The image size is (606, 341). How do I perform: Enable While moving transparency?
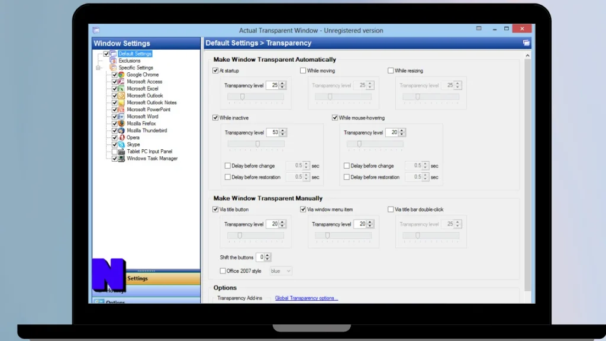click(303, 71)
